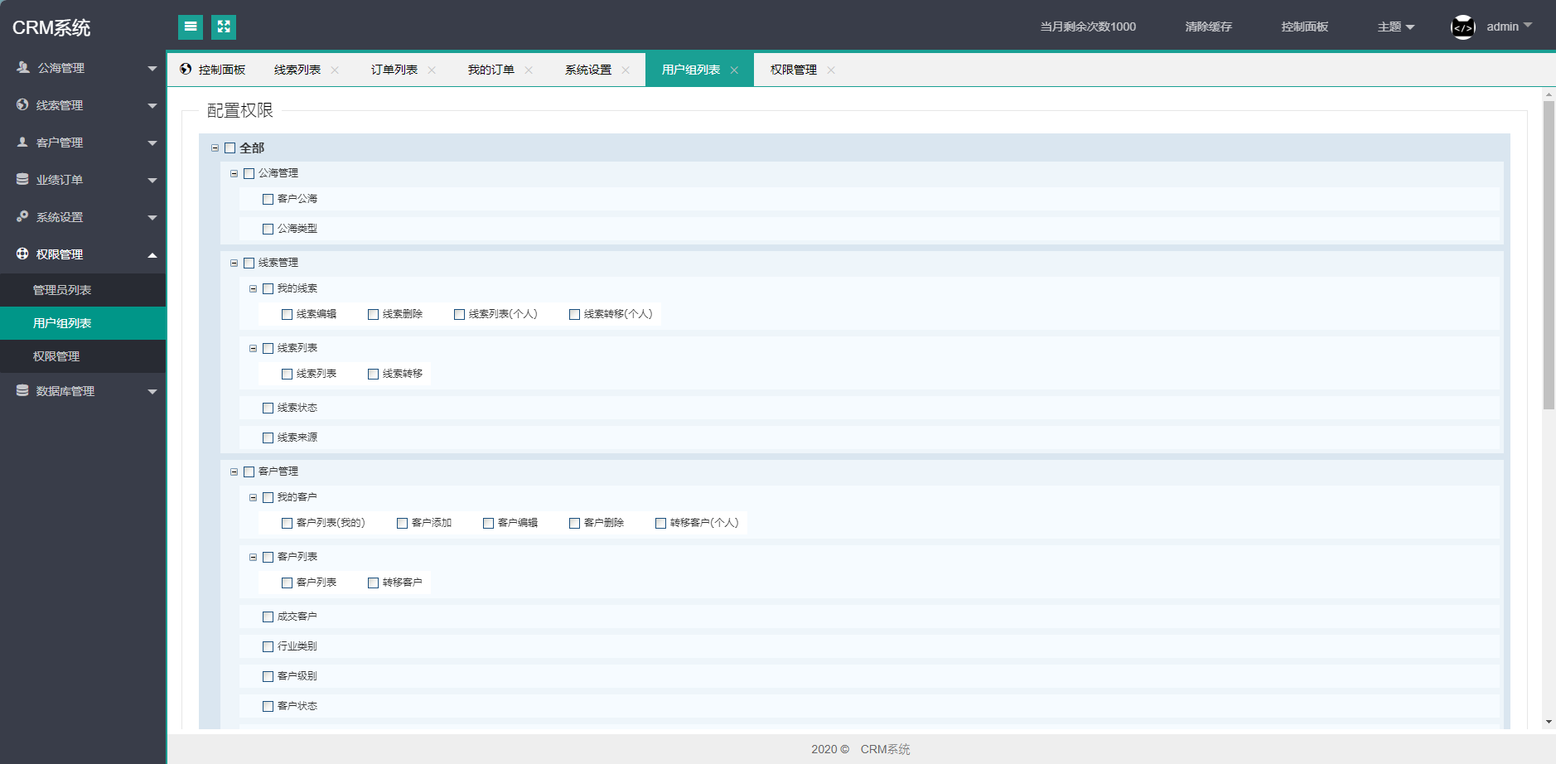Click 清除缓存 in the top bar
1556x764 pixels.
[x=1208, y=27]
